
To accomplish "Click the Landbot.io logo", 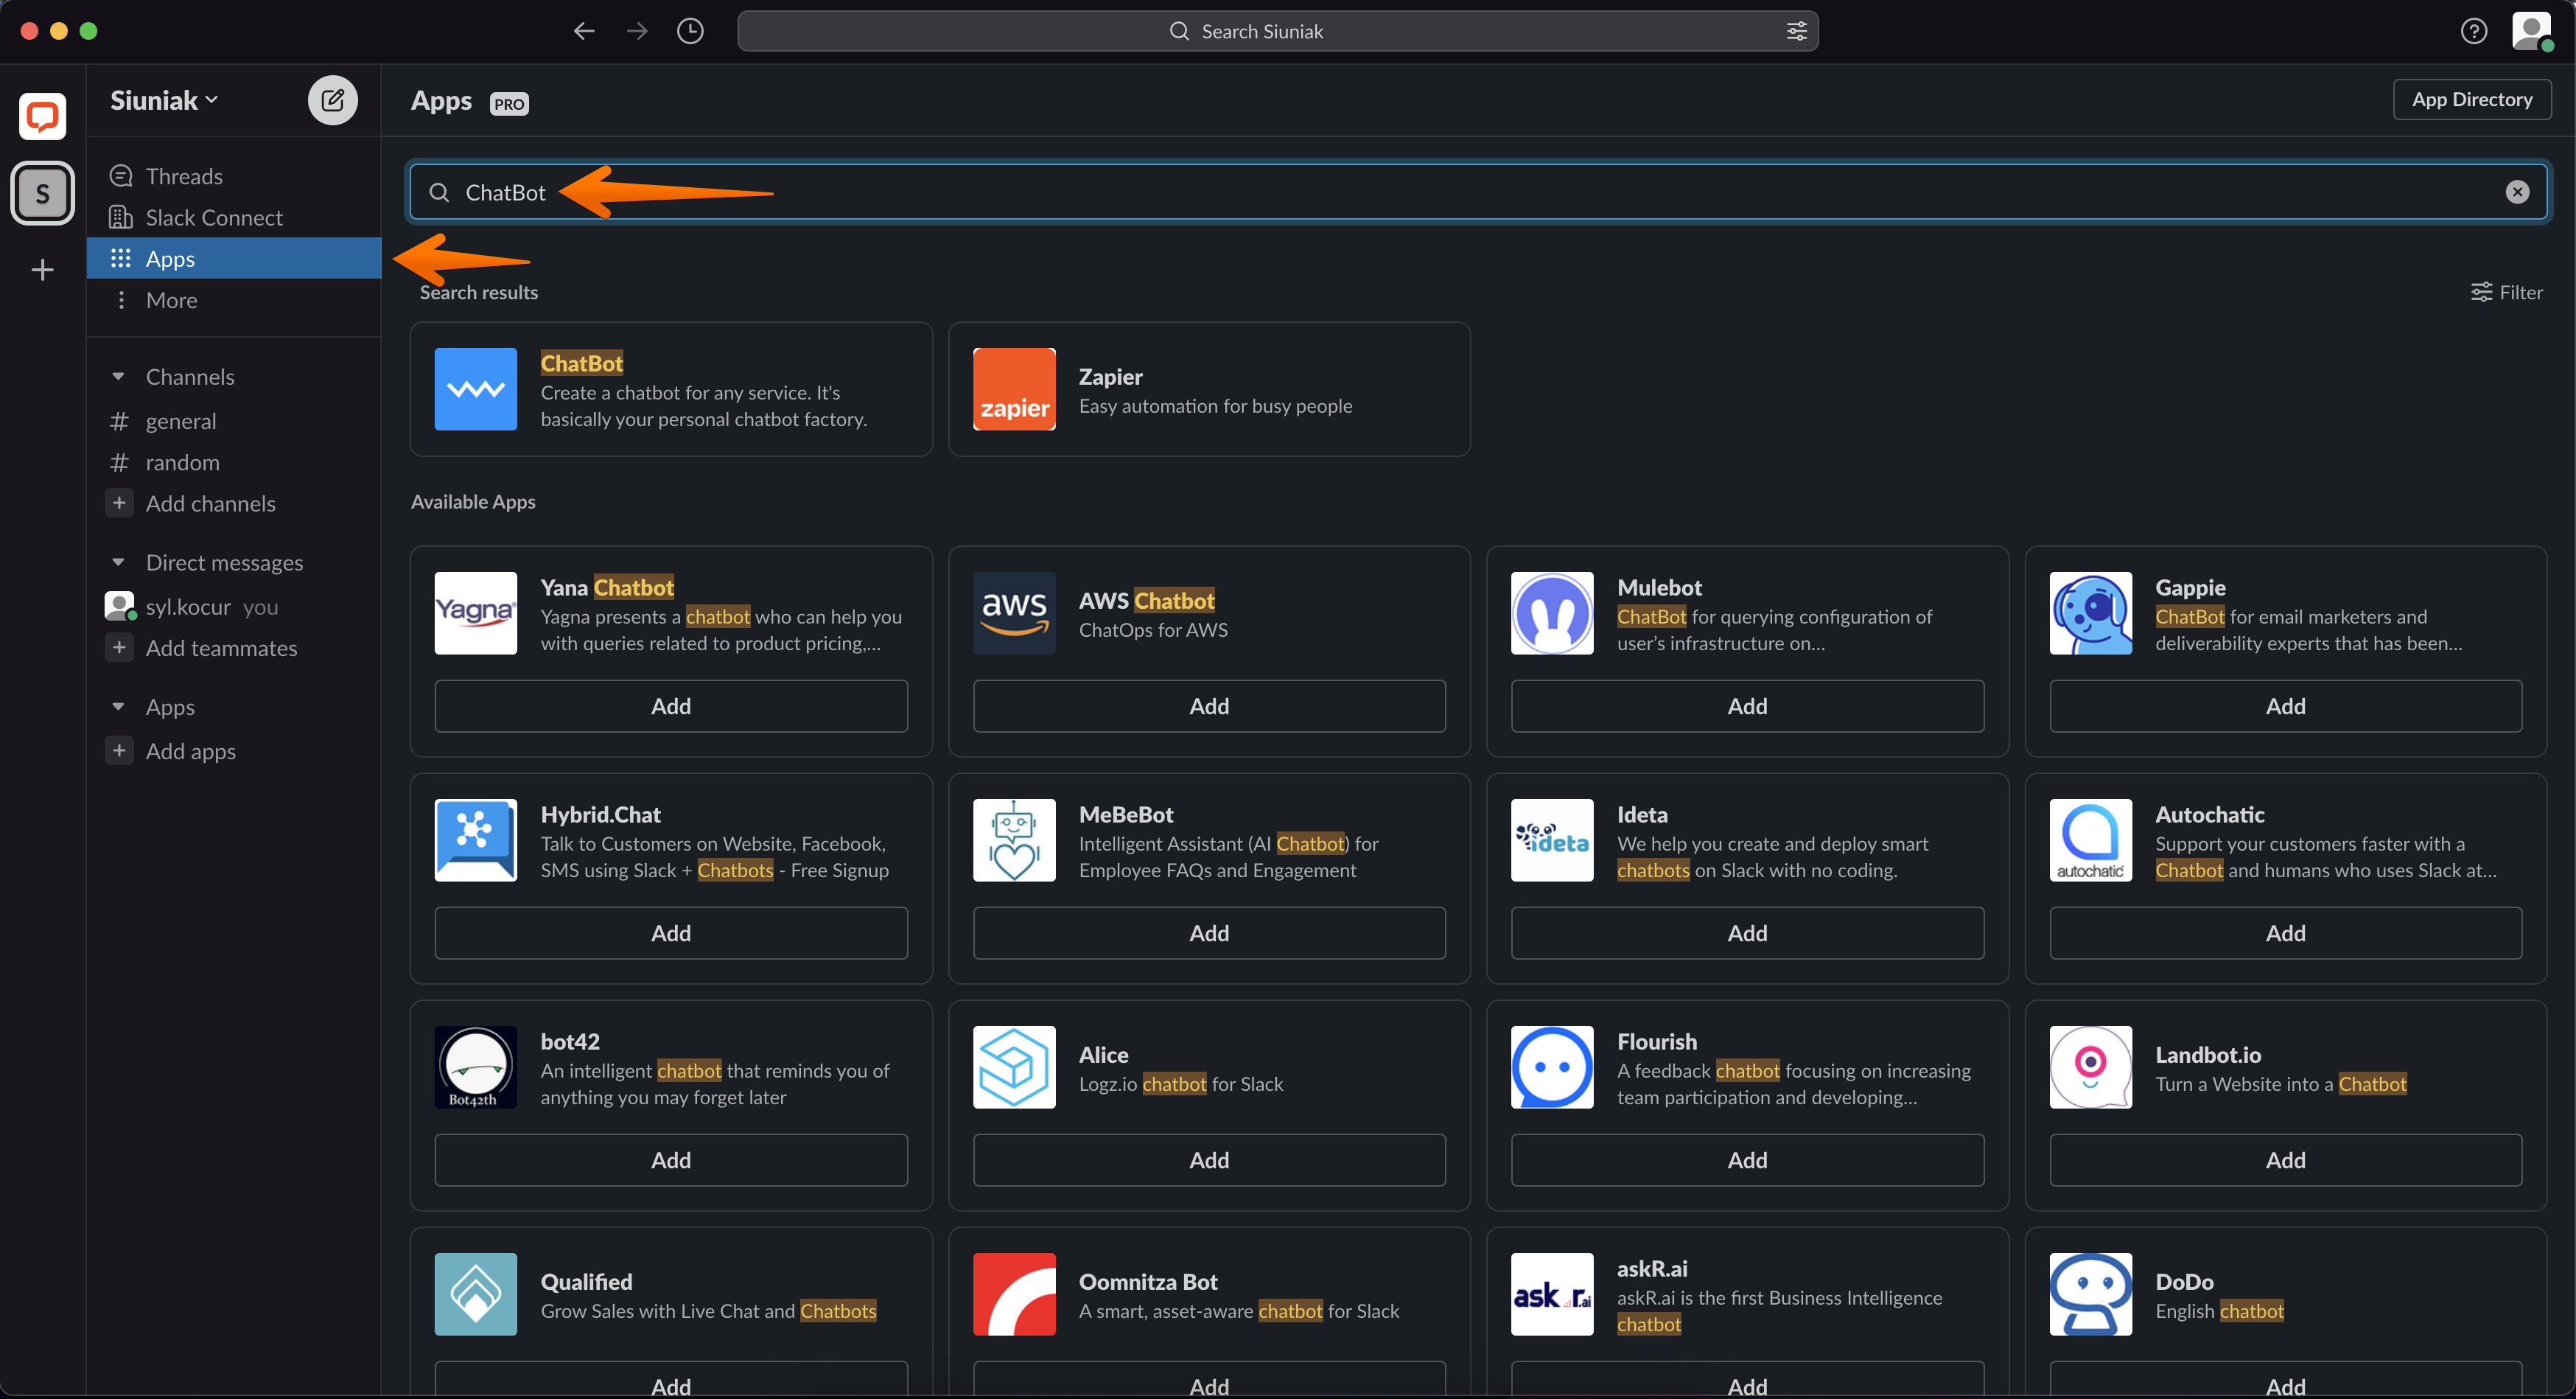I will click(x=2090, y=1067).
